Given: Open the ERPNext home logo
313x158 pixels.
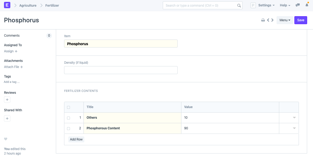Looking at the screenshot, I should point(7,5).
